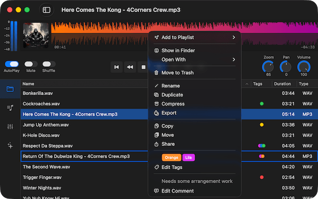Viewport: 318px width, 199px height.
Task: Click the Duplicate icon in context menu
Action: [157, 95]
